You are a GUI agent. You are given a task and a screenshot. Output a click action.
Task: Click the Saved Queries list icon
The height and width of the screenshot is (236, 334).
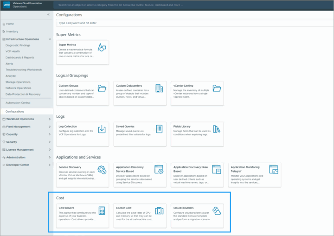159,129
